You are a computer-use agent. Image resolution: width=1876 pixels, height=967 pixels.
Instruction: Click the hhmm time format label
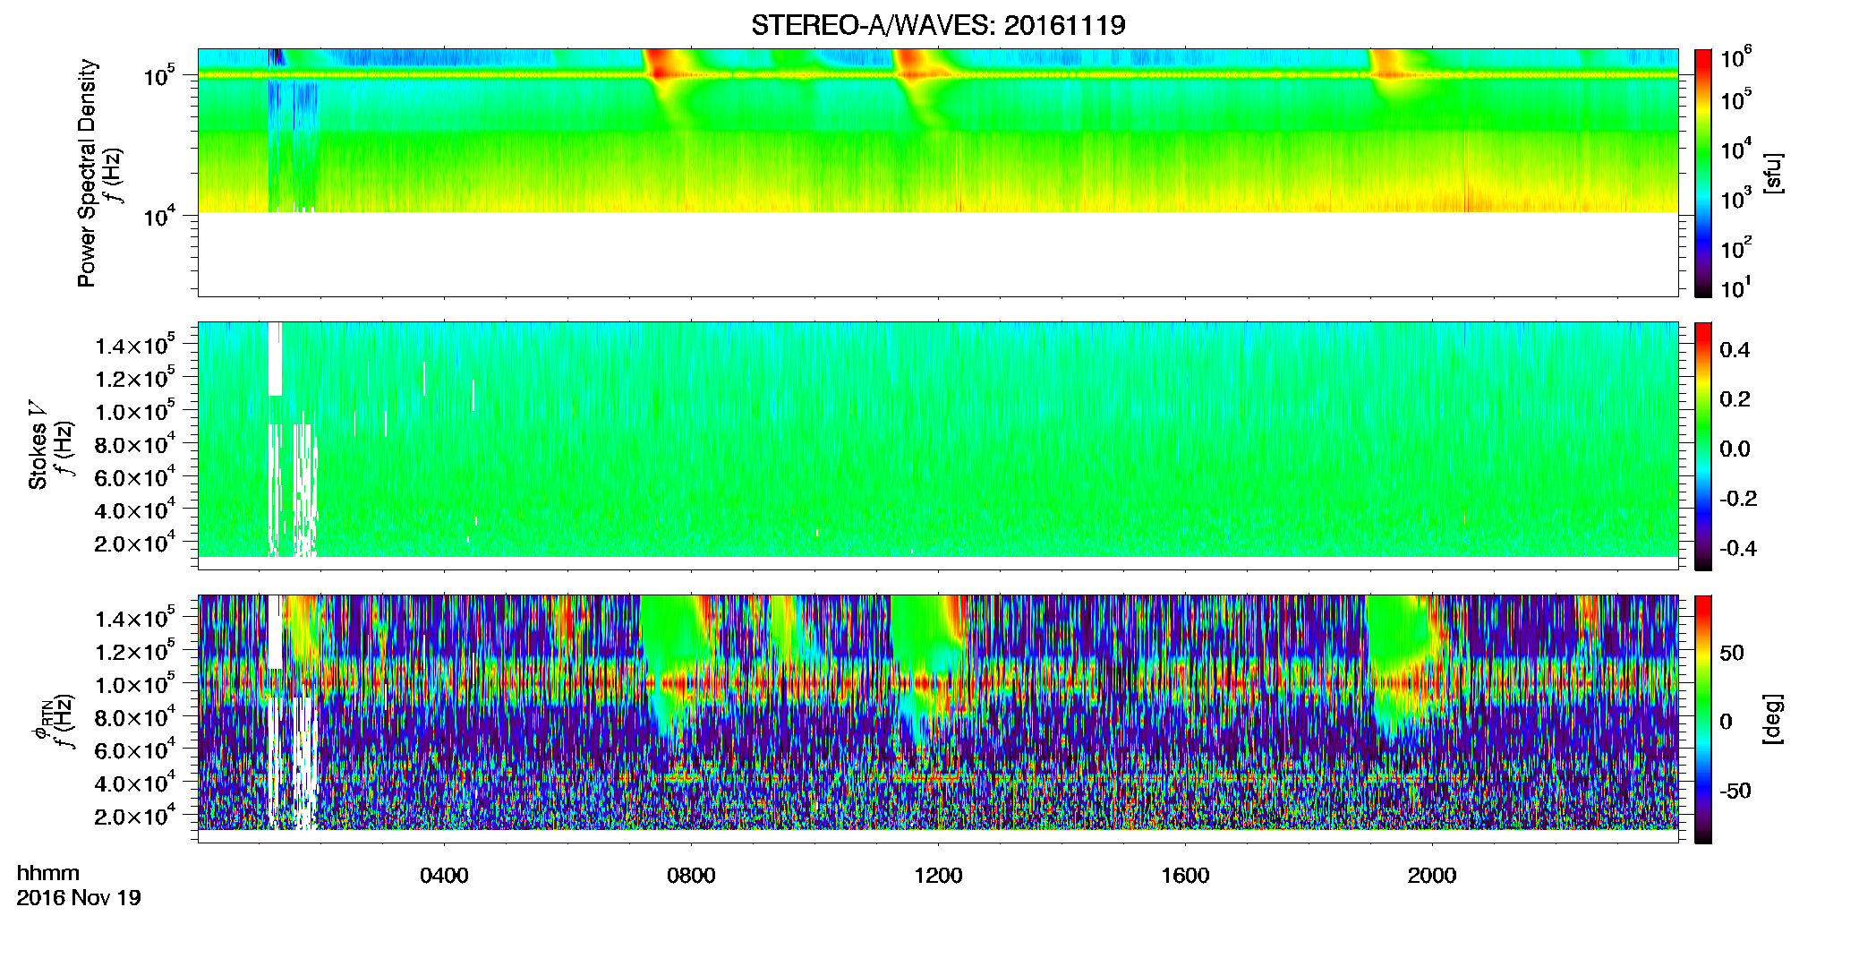coord(48,873)
